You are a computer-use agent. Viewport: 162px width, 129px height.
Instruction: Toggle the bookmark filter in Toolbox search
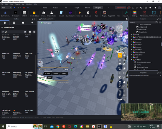click(30, 32)
